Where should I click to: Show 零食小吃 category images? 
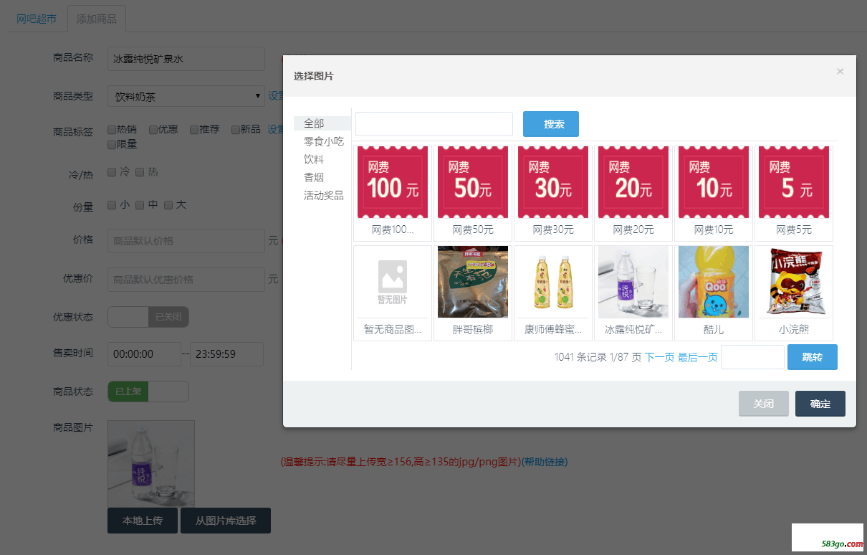pyautogui.click(x=324, y=141)
